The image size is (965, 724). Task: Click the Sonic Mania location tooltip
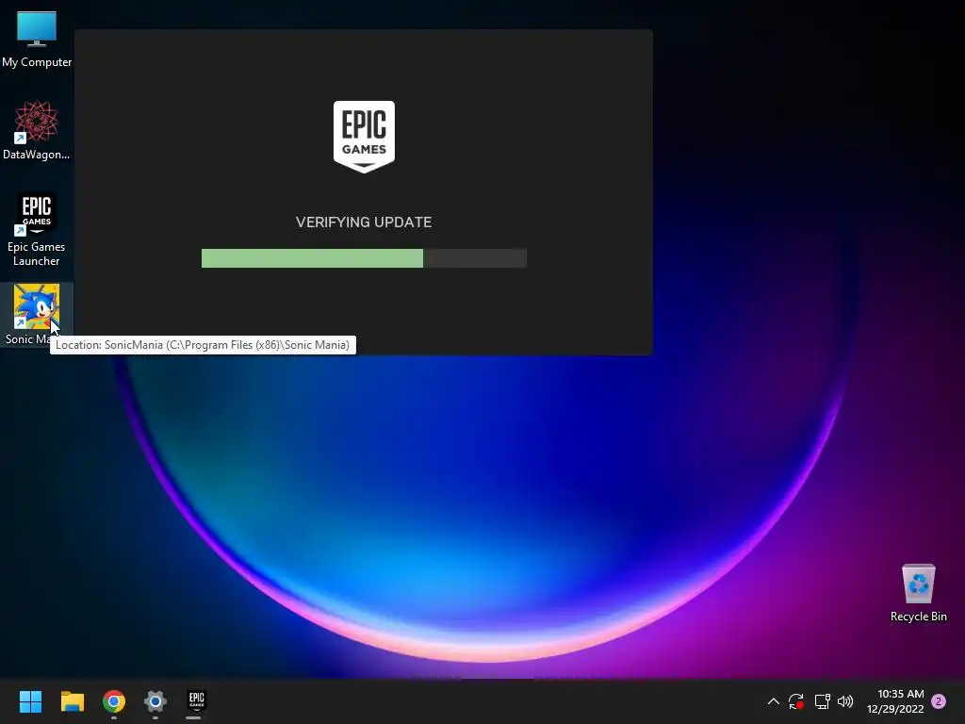coord(203,345)
